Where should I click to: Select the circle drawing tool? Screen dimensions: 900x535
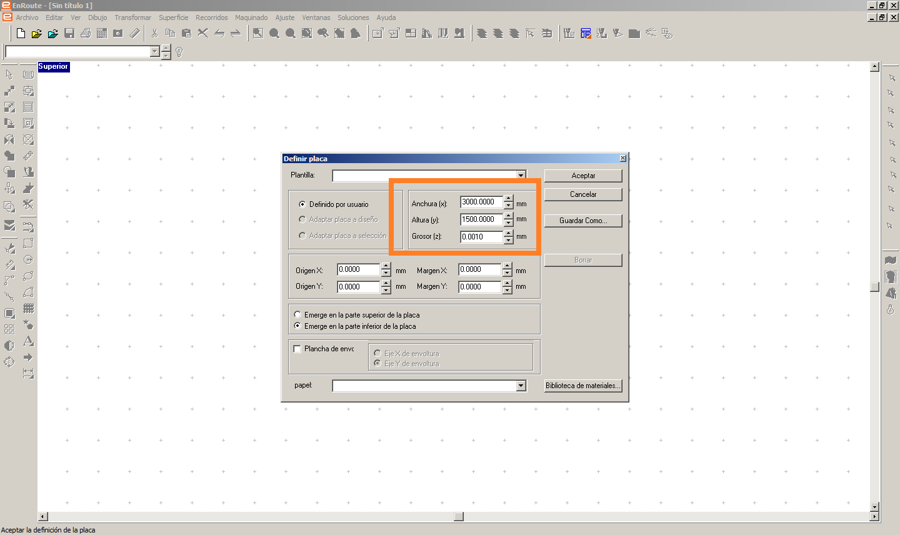click(28, 259)
